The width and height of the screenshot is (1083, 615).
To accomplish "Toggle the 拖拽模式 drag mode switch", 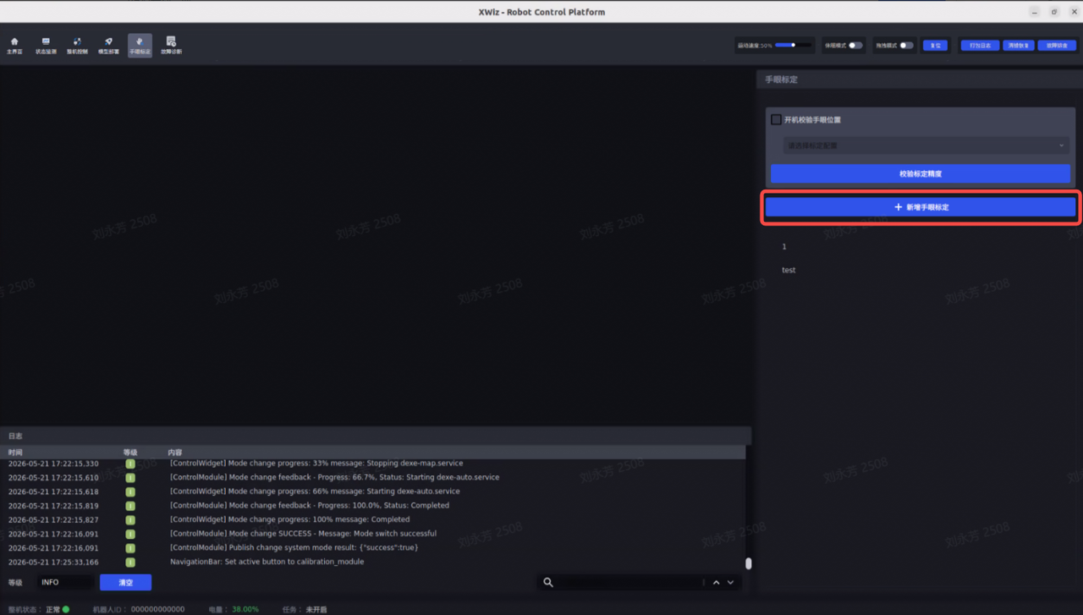I will click(906, 45).
